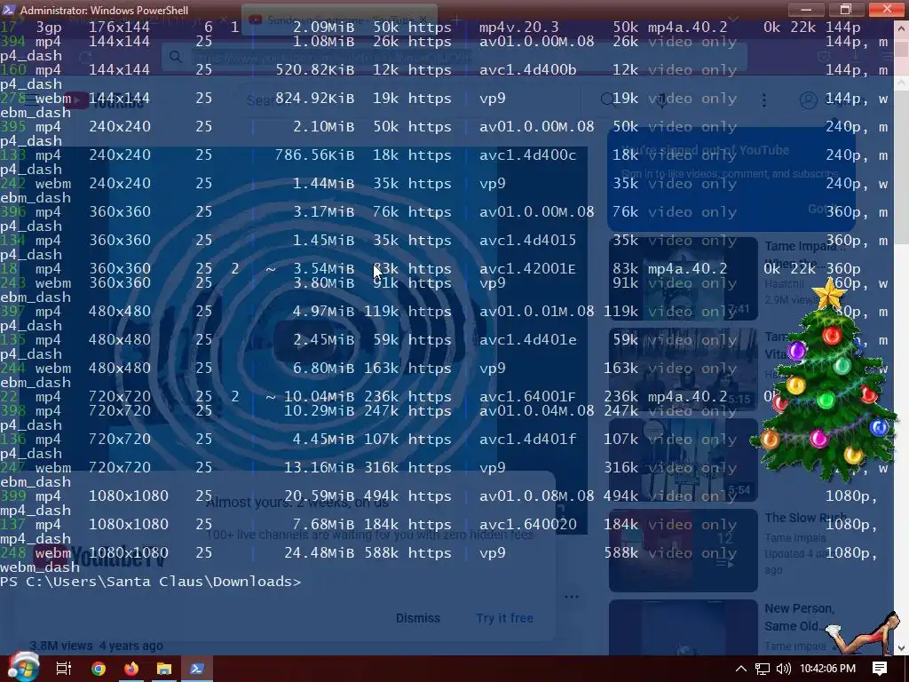Click the 7.68MiB file size

pyautogui.click(x=323, y=524)
